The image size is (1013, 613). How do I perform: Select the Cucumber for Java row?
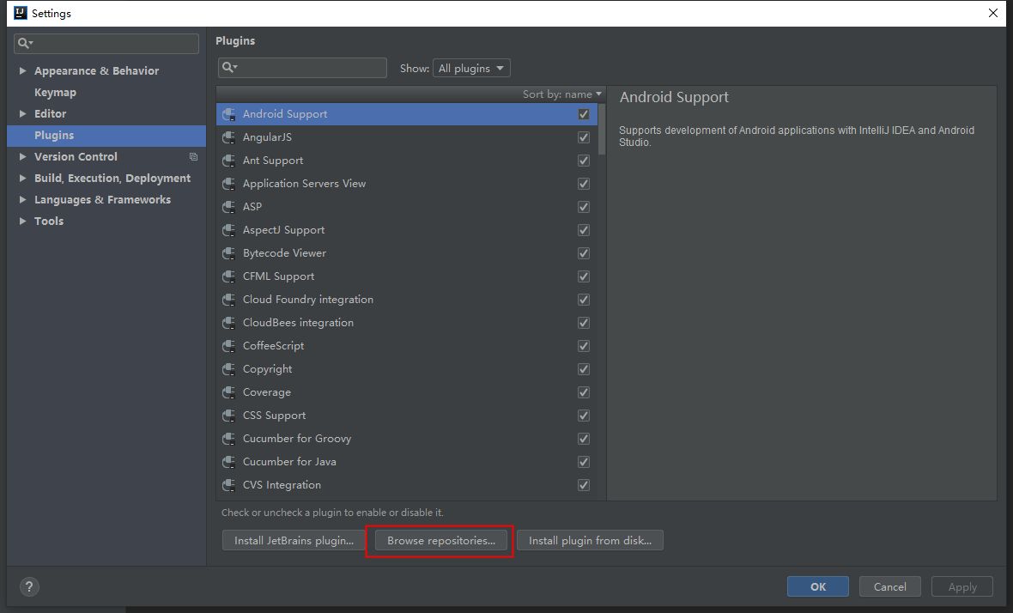(x=407, y=463)
